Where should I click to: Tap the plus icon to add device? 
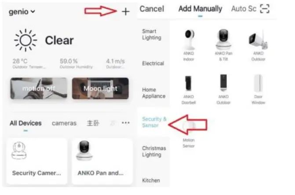[125, 12]
